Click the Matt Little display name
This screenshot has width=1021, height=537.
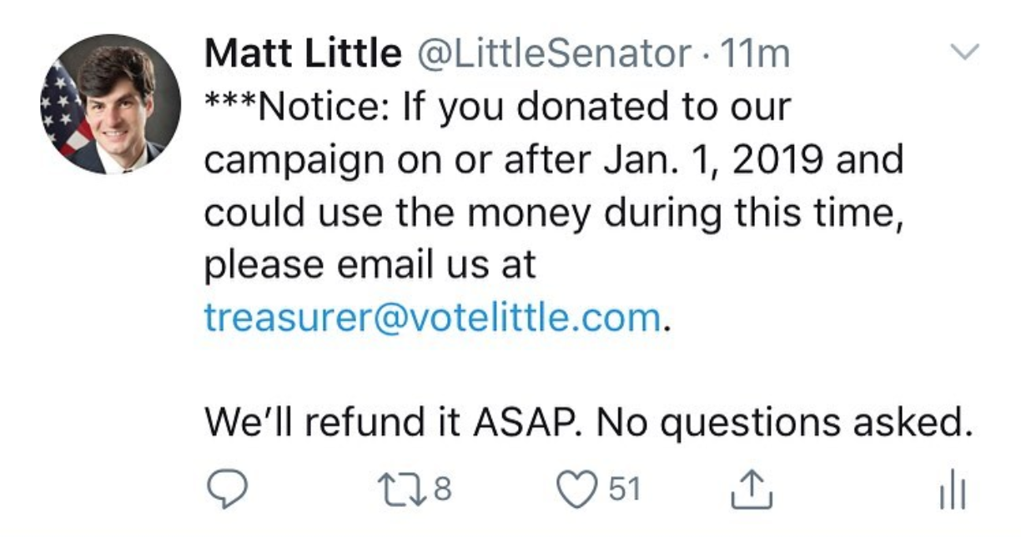(303, 55)
